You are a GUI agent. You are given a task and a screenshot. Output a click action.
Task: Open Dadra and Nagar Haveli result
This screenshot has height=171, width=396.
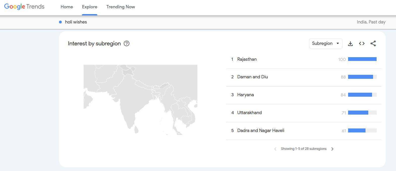pyautogui.click(x=304, y=131)
